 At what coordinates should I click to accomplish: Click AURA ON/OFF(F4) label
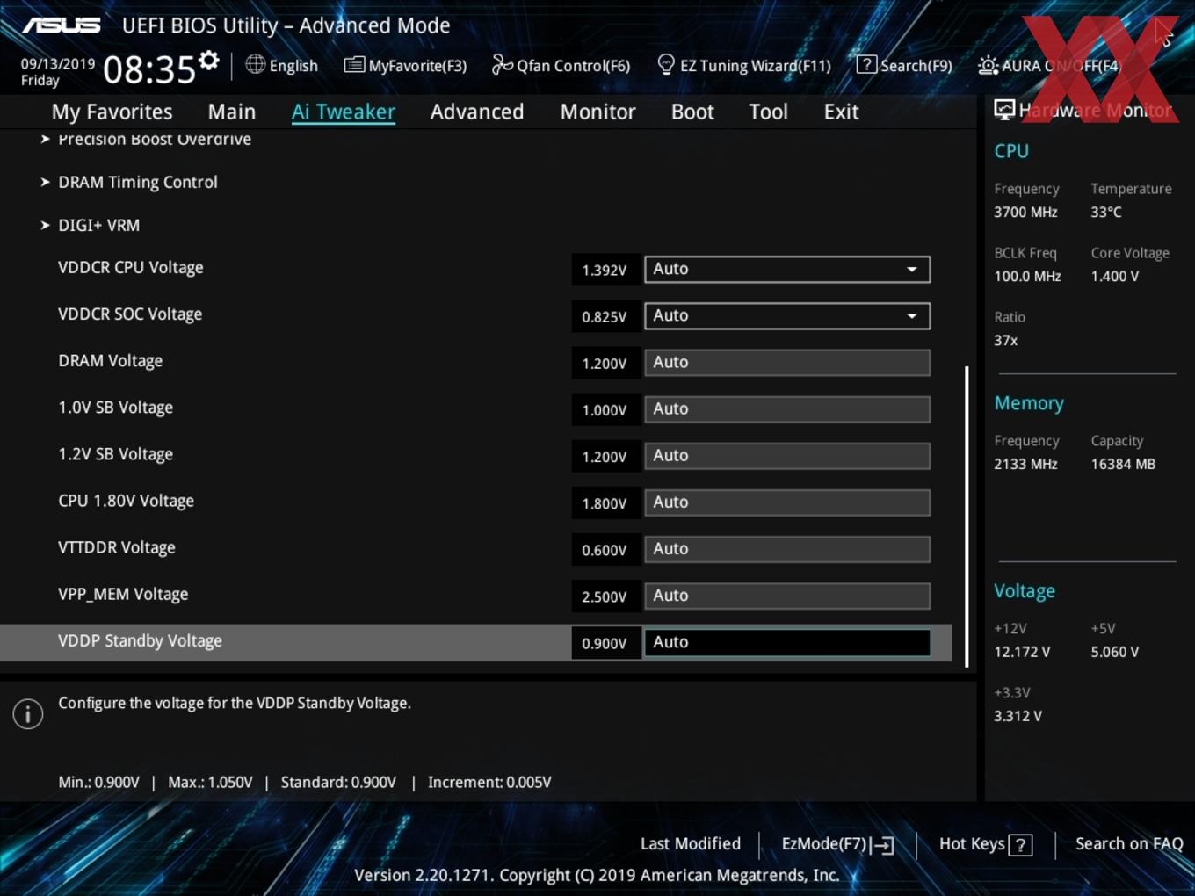[x=1061, y=66]
